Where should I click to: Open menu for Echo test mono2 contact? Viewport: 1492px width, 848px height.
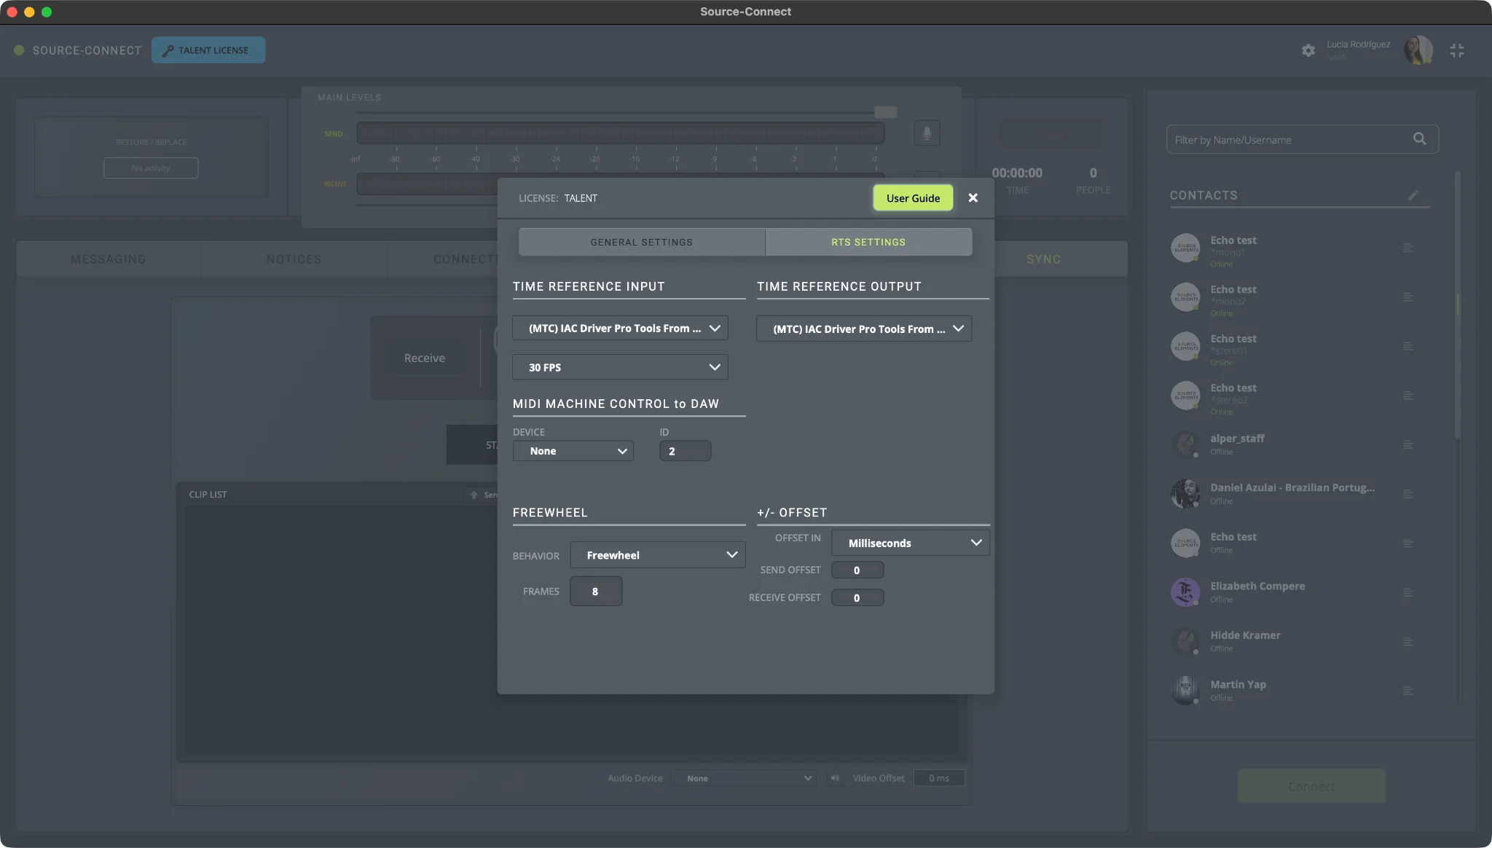pyautogui.click(x=1408, y=297)
